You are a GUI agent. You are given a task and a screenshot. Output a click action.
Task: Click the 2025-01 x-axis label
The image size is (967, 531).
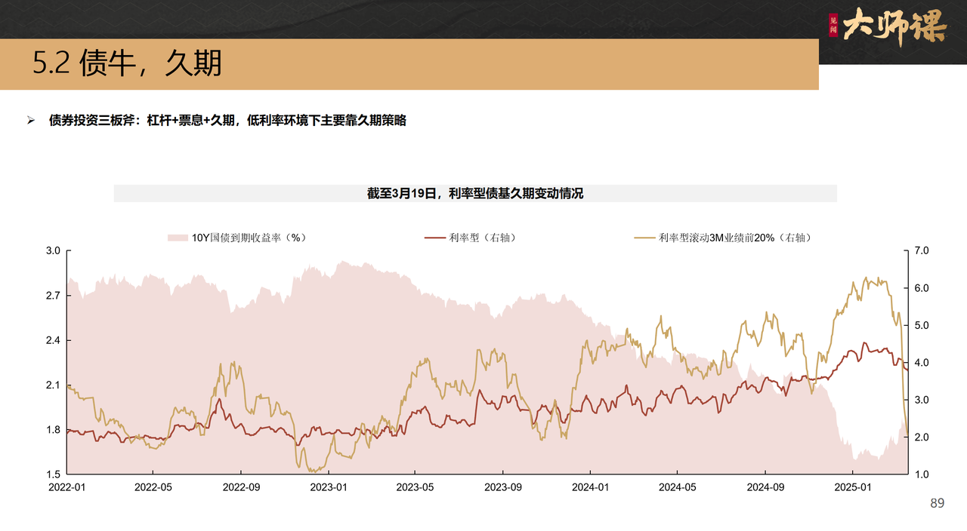[x=852, y=487]
